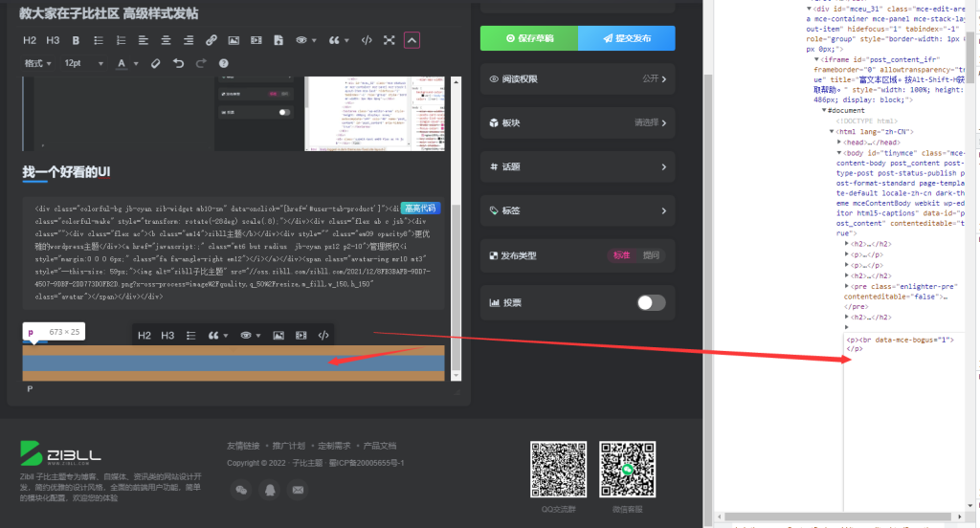Click the insert link icon
The image size is (980, 528).
210,40
